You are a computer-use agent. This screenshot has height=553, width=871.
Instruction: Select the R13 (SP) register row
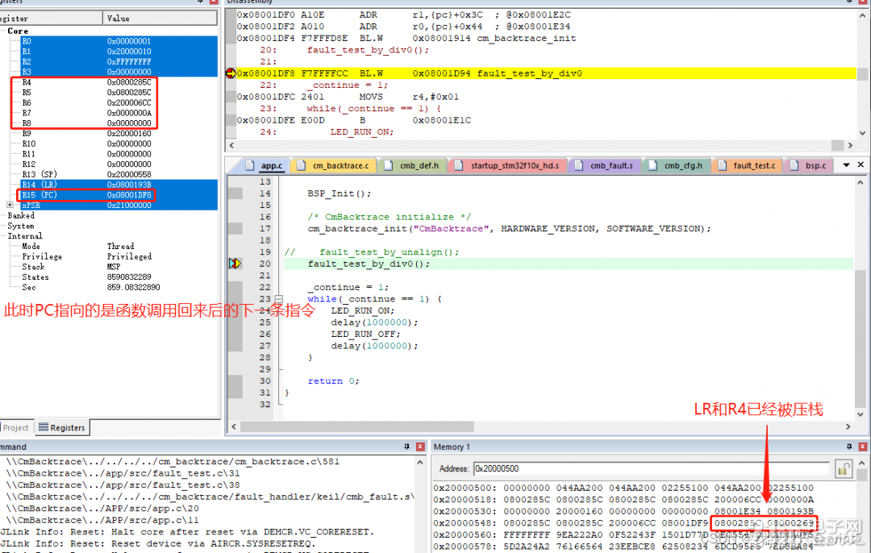click(119, 175)
